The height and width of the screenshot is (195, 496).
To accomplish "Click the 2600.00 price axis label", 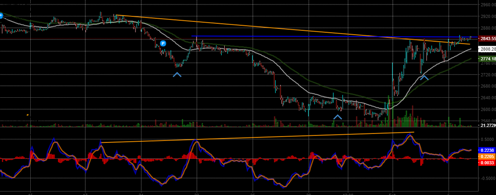I will click(488, 110).
